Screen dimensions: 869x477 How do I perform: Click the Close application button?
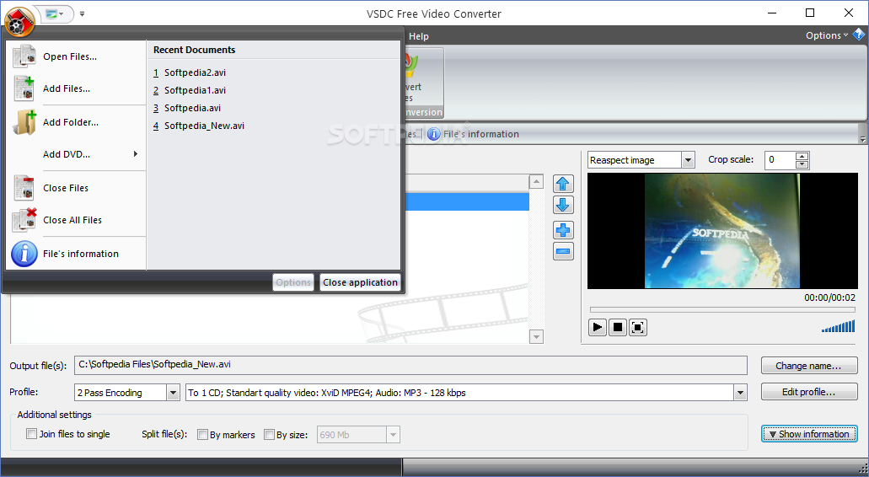click(x=360, y=282)
